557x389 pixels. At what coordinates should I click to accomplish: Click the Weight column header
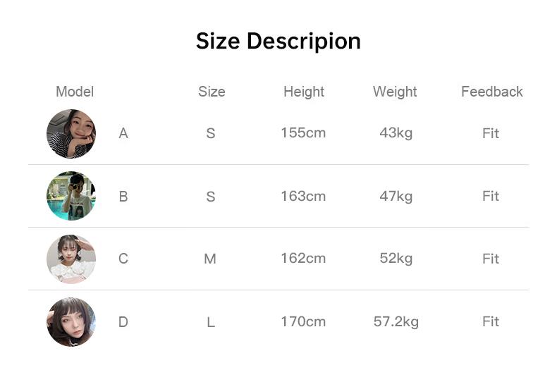pos(395,92)
